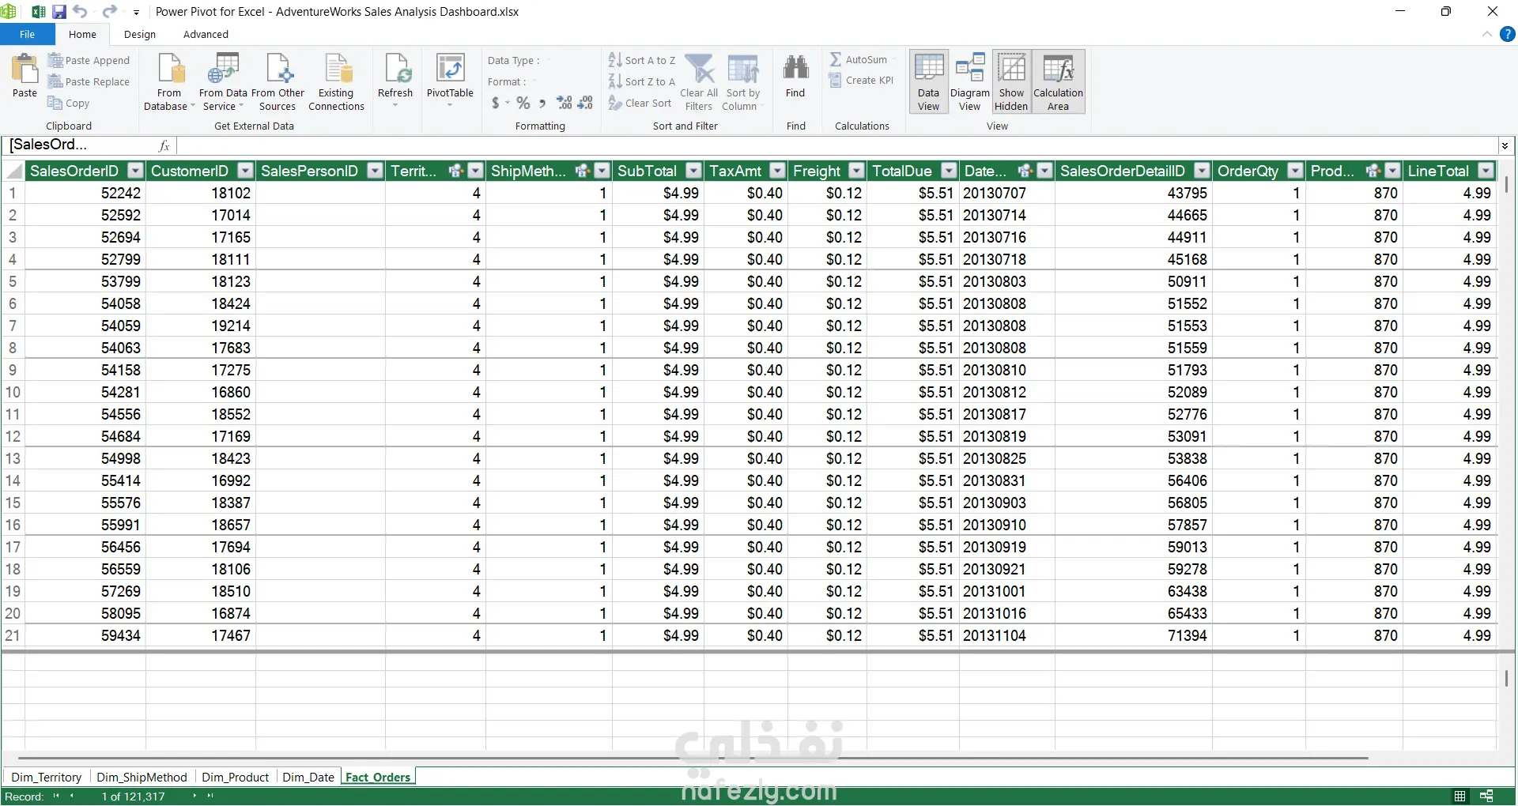Screen dimensions: 1518x806
Task: Open From Database import option
Action: point(169,82)
